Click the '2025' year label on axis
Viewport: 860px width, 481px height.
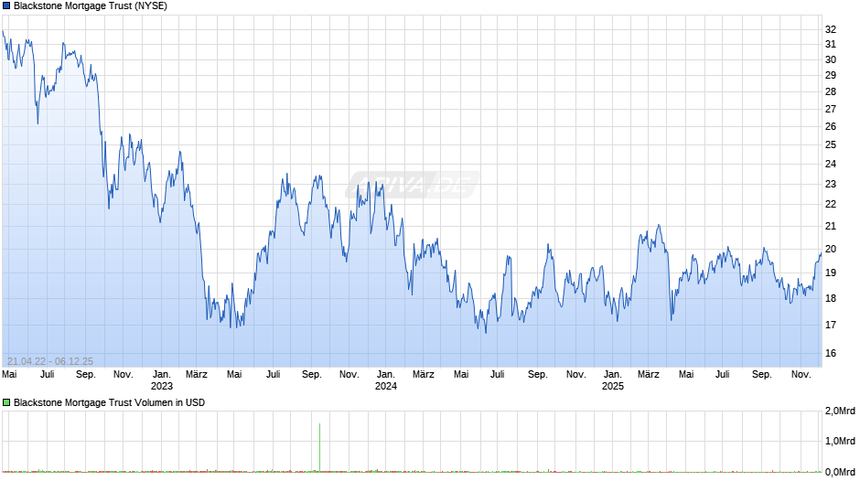point(613,386)
